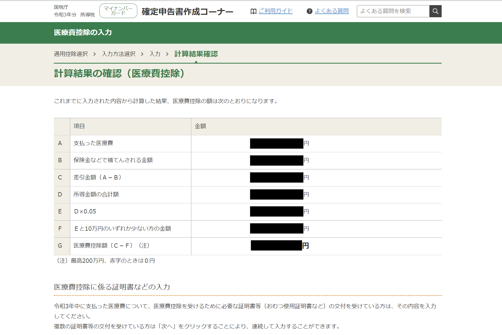Click the amount cell for 医療費控除額 row G

(316, 246)
